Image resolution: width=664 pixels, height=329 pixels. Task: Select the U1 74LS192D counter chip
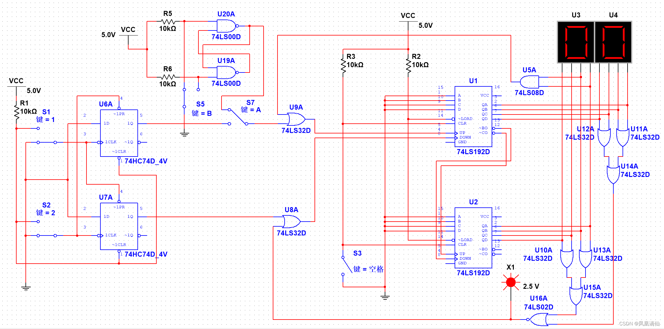473,117
